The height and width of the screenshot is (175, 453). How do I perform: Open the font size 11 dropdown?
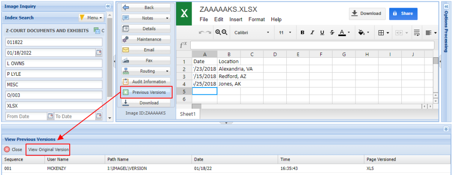pyautogui.click(x=285, y=32)
